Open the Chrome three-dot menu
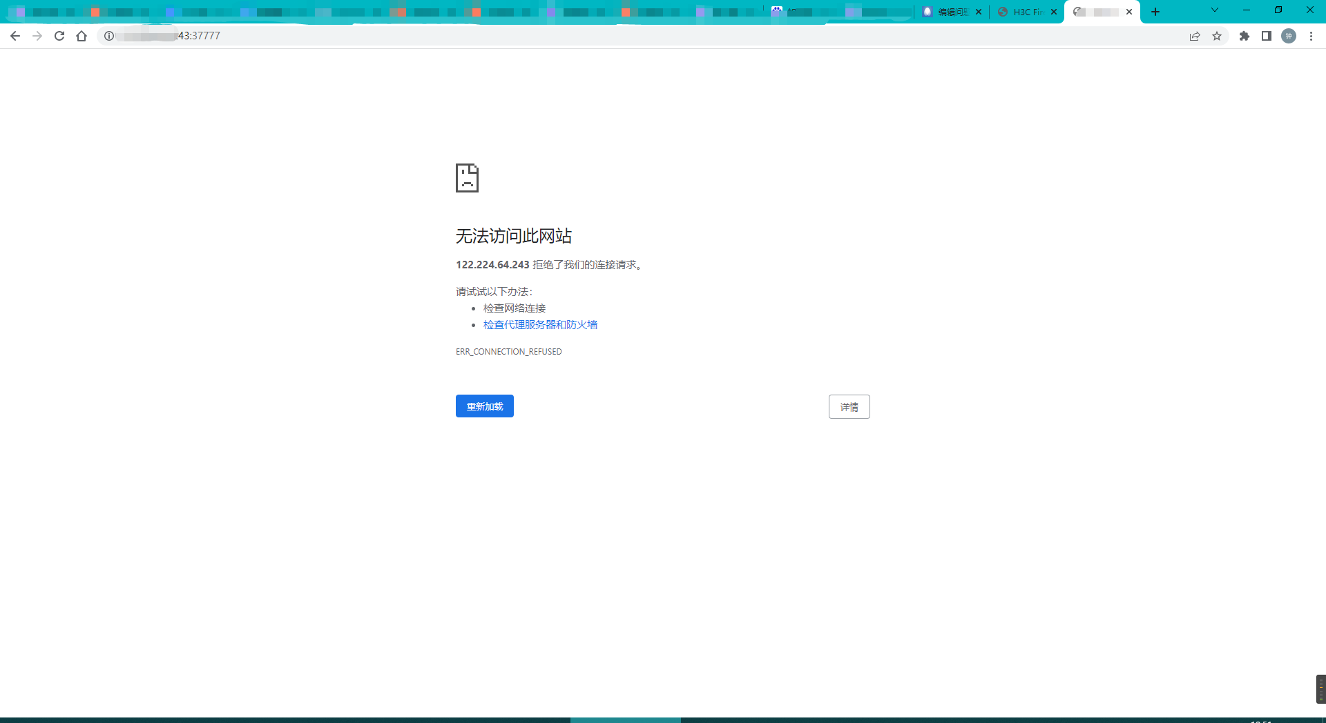The width and height of the screenshot is (1326, 723). click(x=1311, y=36)
